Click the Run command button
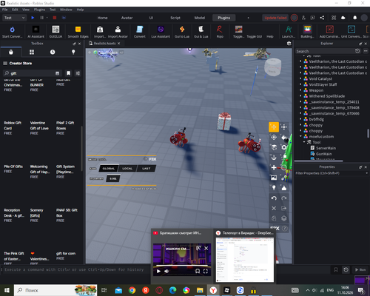 (x=360, y=270)
